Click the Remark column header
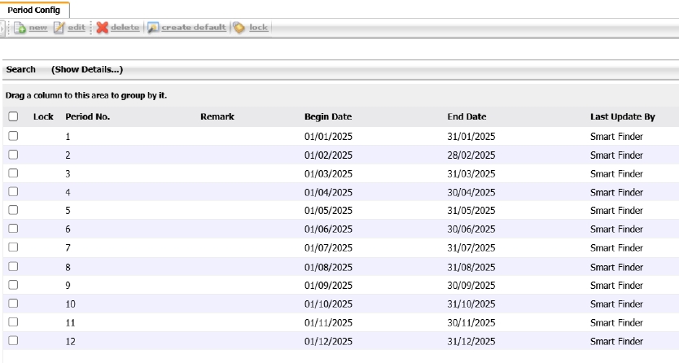The width and height of the screenshot is (679, 363). click(217, 117)
